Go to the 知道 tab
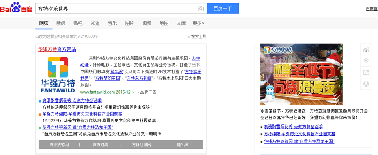378x155 pixels. pyautogui.click(x=95, y=23)
